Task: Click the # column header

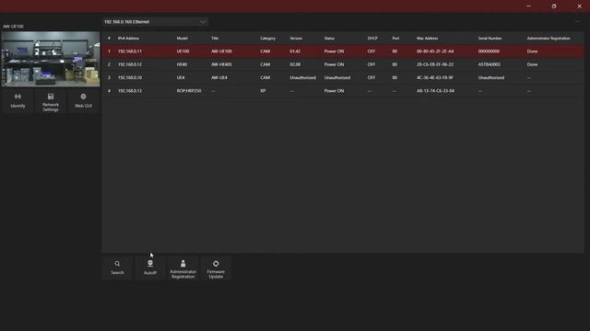Action: [109, 39]
